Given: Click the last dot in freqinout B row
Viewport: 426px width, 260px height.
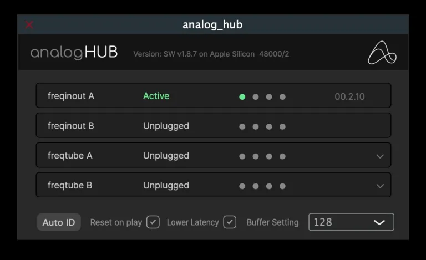Looking at the screenshot, I should (x=282, y=126).
